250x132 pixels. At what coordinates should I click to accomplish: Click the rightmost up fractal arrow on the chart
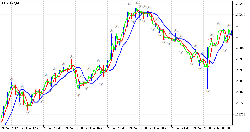tap(229, 25)
